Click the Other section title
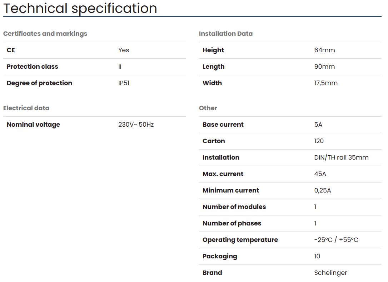Screen dimensions: 388x282 (208, 108)
